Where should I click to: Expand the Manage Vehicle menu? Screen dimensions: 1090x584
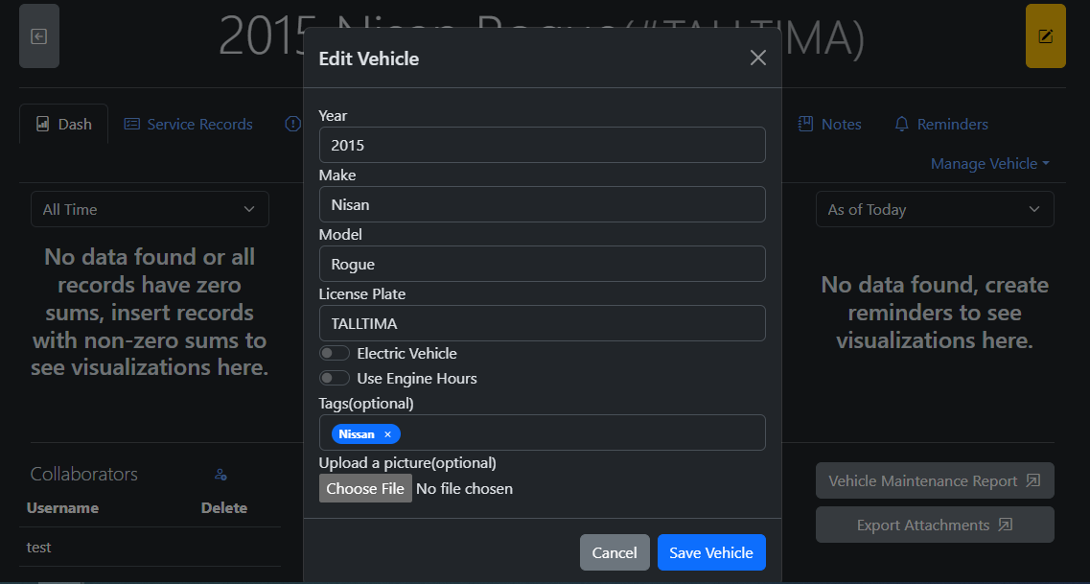[x=989, y=164]
